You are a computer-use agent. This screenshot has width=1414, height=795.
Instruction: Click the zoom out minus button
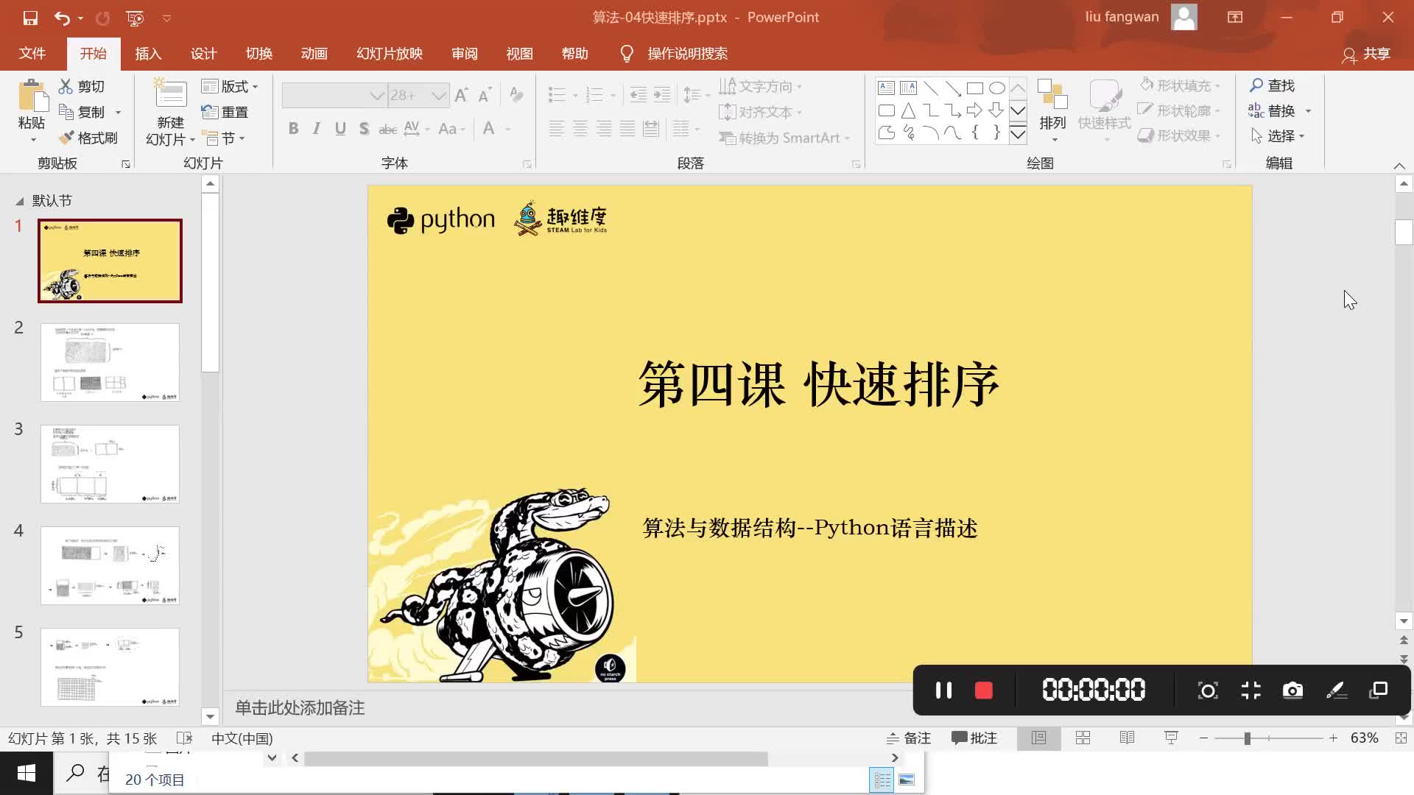[1203, 738]
